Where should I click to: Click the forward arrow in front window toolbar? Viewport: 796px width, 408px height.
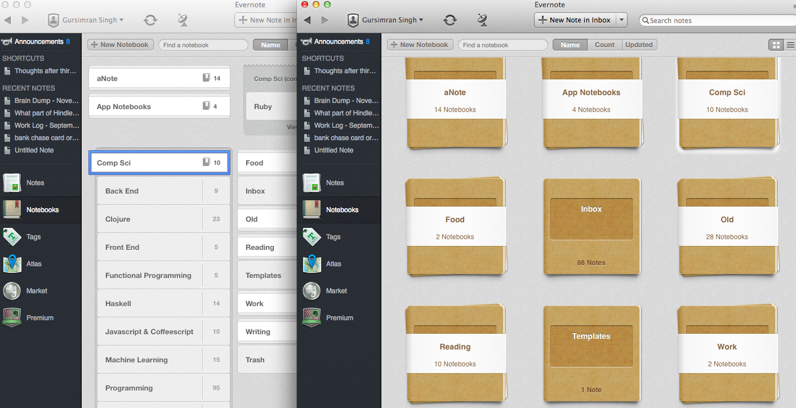324,20
